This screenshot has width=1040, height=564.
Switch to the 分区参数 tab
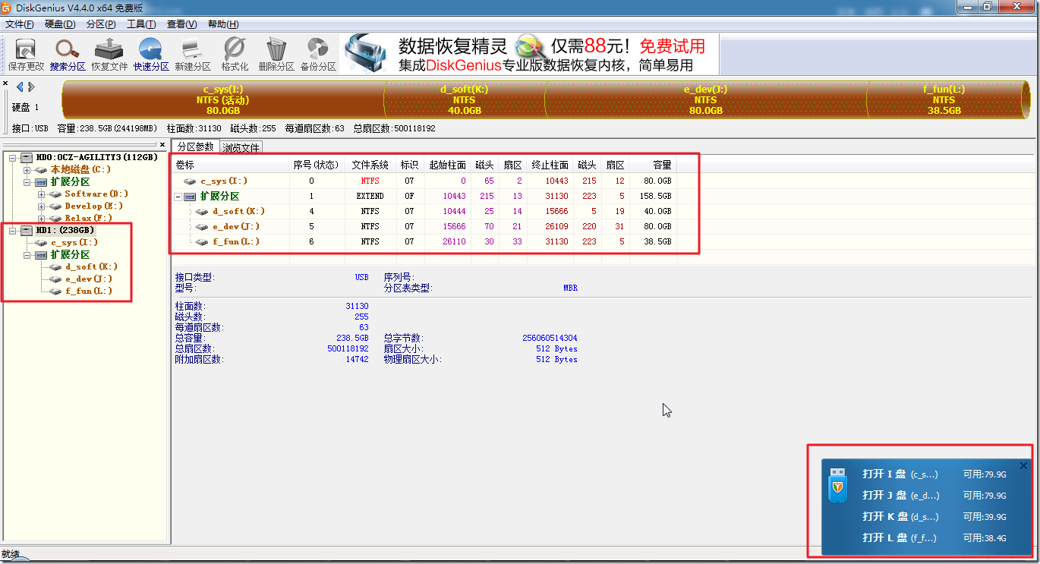coord(196,147)
